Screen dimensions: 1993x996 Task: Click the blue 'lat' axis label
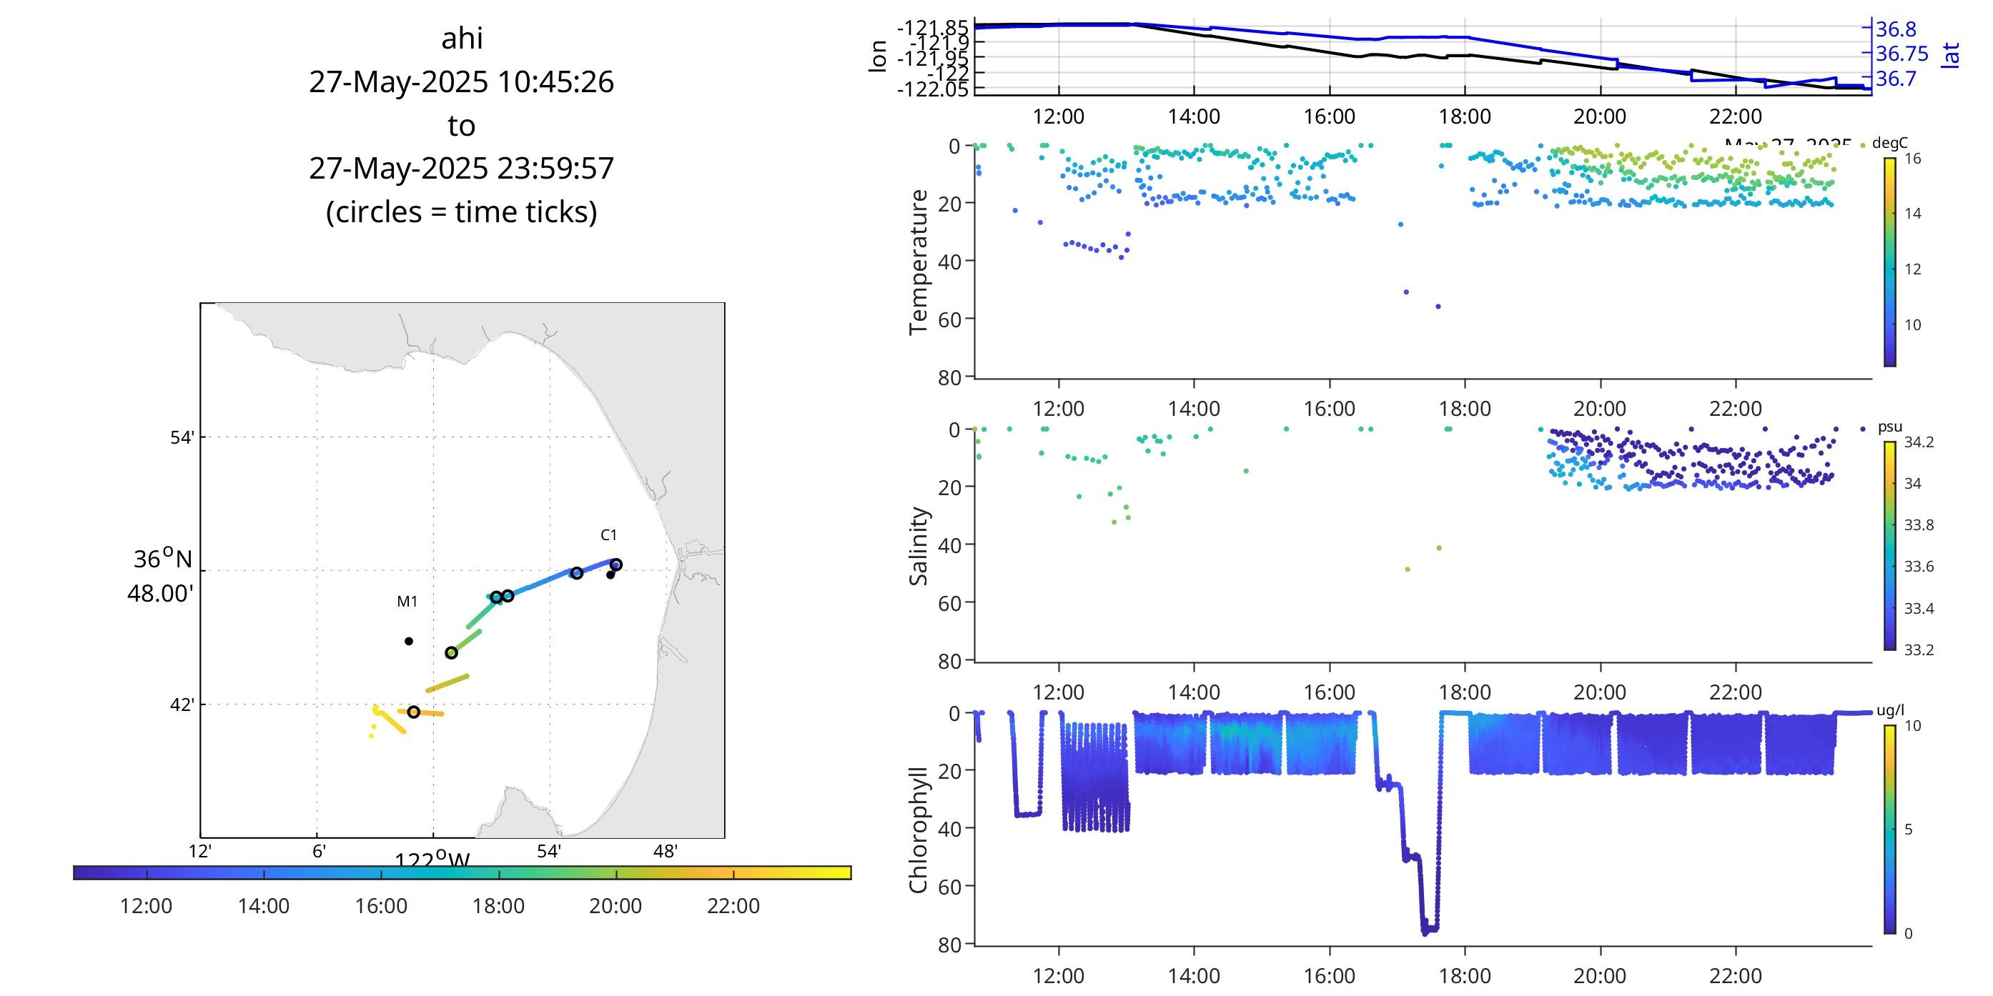pos(1950,55)
